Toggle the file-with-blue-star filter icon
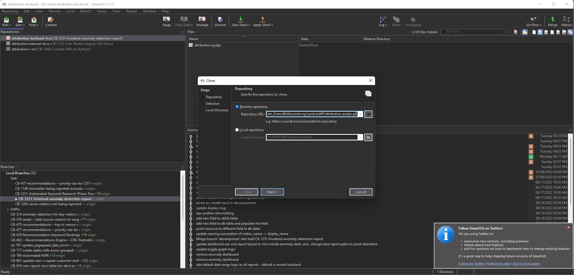 [x=540, y=32]
